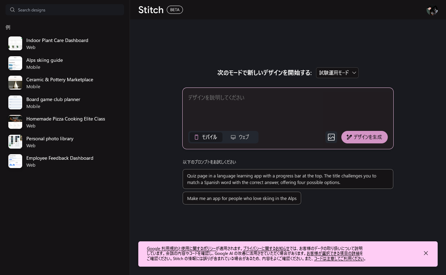The width and height of the screenshot is (446, 275).
Task: Open the user profile avatar
Action: pyautogui.click(x=432, y=10)
